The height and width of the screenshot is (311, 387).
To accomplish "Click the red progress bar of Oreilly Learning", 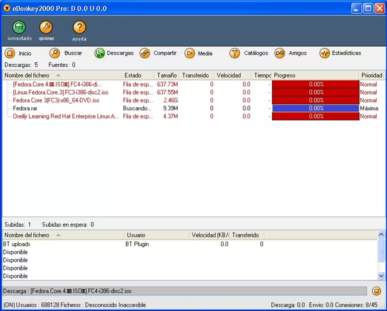I will point(316,116).
